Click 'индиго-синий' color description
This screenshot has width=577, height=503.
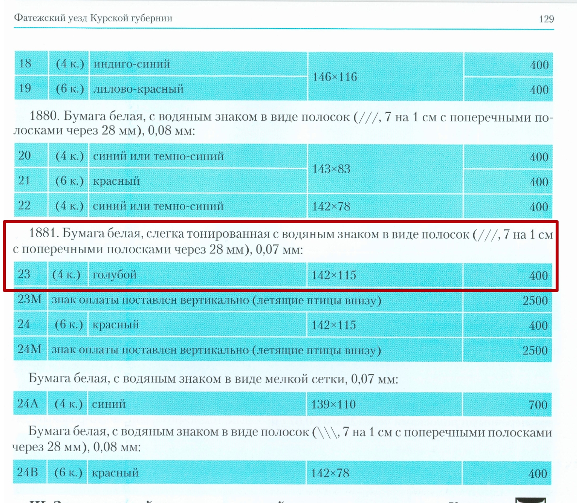(x=132, y=64)
